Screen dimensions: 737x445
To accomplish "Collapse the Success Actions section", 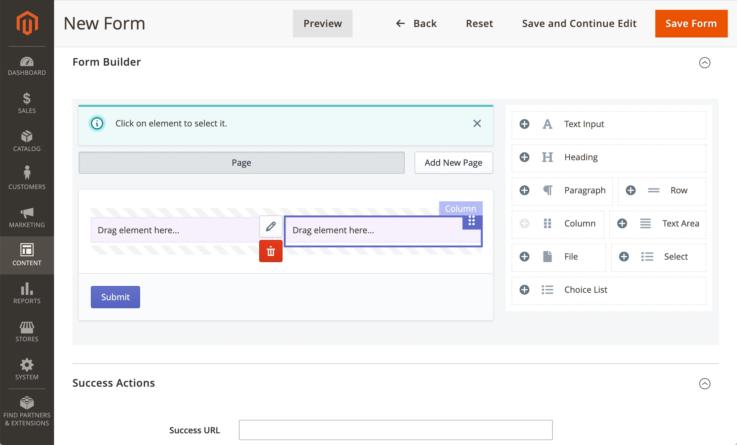I will [x=704, y=384].
